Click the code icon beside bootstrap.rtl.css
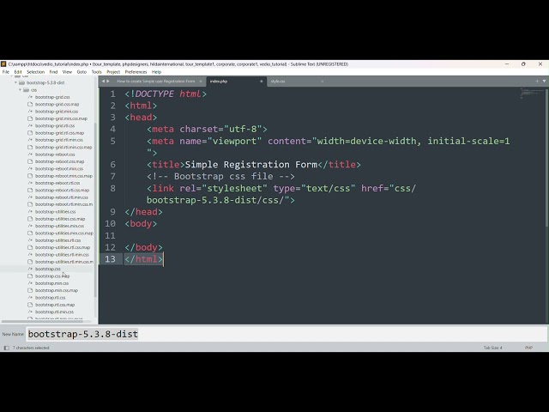 click(x=30, y=298)
